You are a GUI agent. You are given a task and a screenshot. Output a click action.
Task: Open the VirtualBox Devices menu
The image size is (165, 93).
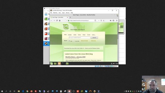68,13
